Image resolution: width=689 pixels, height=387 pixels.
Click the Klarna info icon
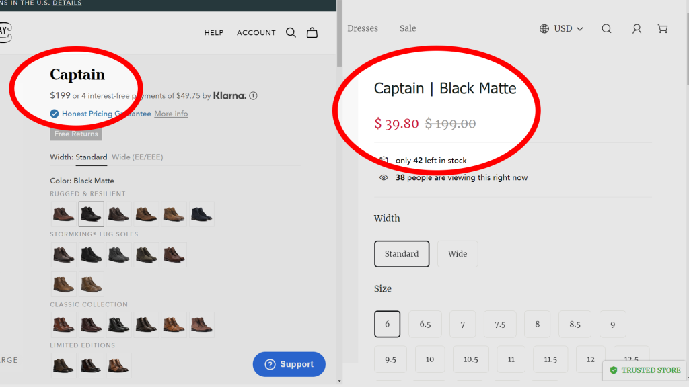coord(253,95)
